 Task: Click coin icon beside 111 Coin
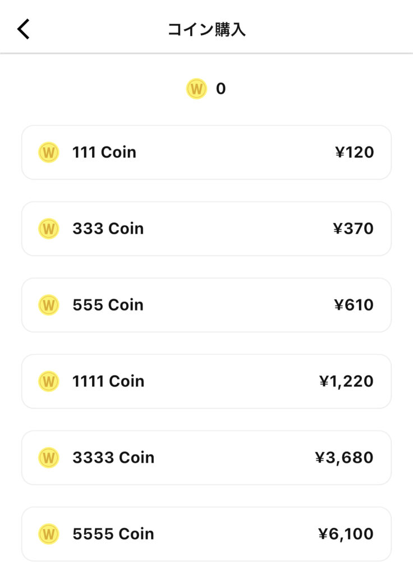click(49, 152)
